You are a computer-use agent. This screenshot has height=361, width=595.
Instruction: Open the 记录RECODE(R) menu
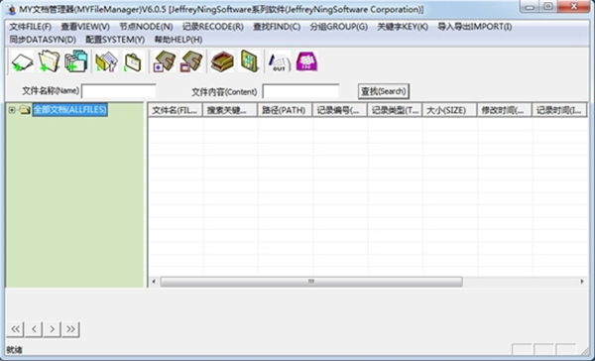[213, 27]
